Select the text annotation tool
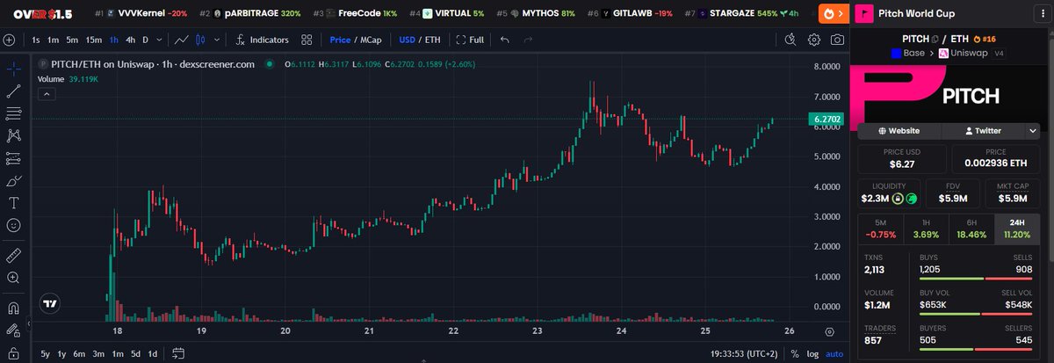 tap(13, 203)
